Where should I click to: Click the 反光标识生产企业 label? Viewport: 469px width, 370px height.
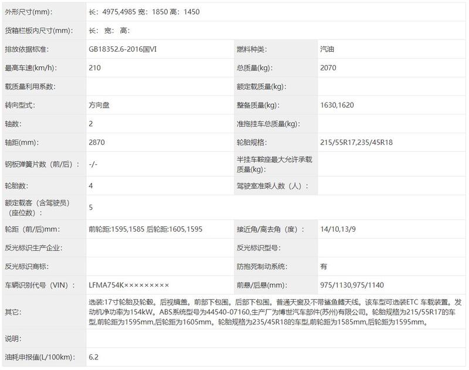(33, 248)
